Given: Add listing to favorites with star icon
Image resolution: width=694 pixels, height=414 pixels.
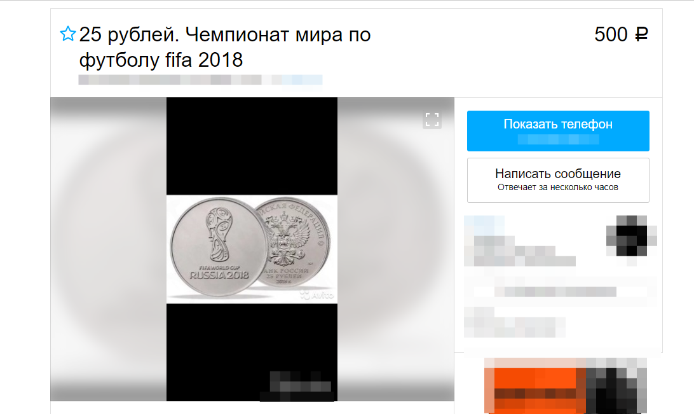Looking at the screenshot, I should pos(68,34).
